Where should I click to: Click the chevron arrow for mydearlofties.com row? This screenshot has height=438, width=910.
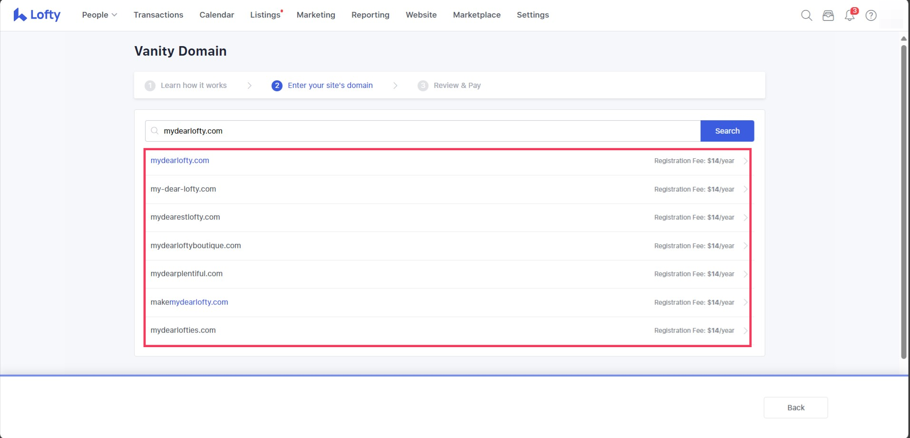pos(745,331)
